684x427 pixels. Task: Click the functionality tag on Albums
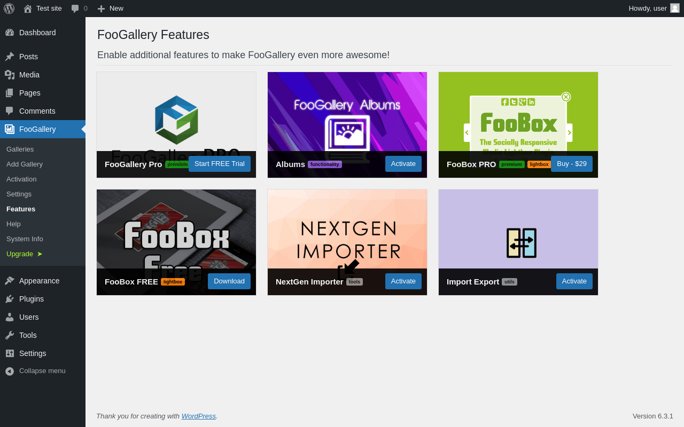click(x=325, y=164)
